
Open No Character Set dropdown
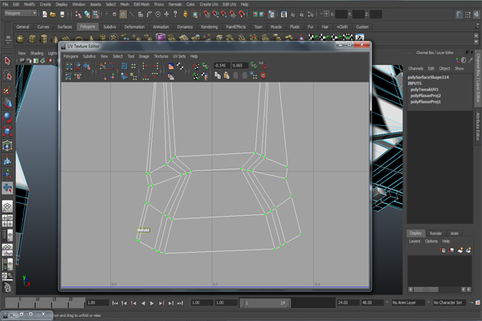coord(449,303)
